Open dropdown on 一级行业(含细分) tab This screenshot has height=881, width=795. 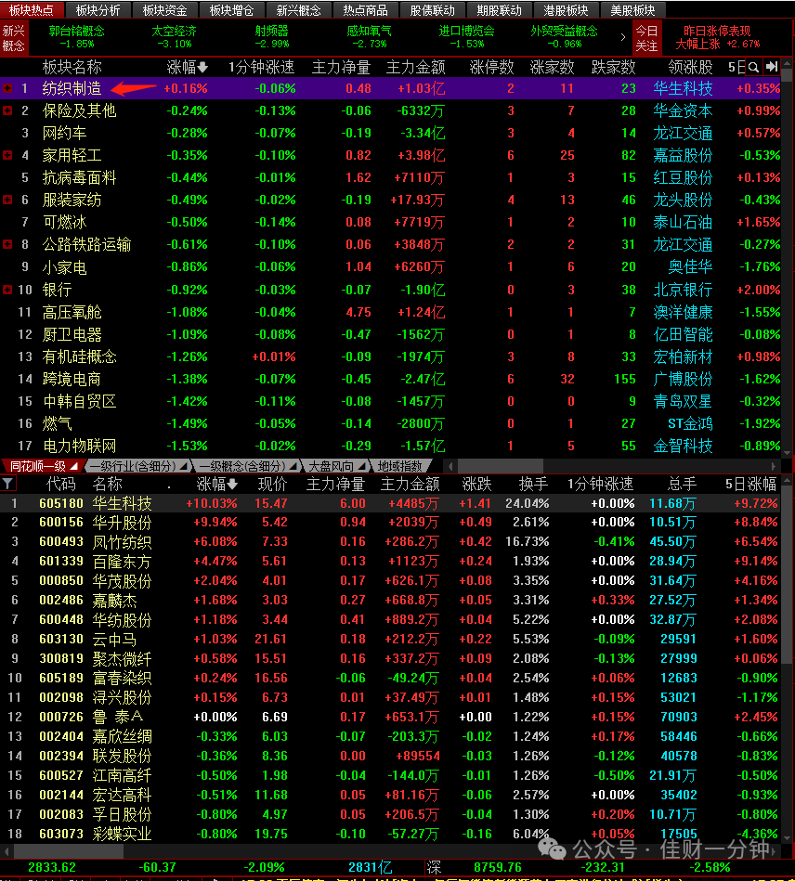coord(183,466)
